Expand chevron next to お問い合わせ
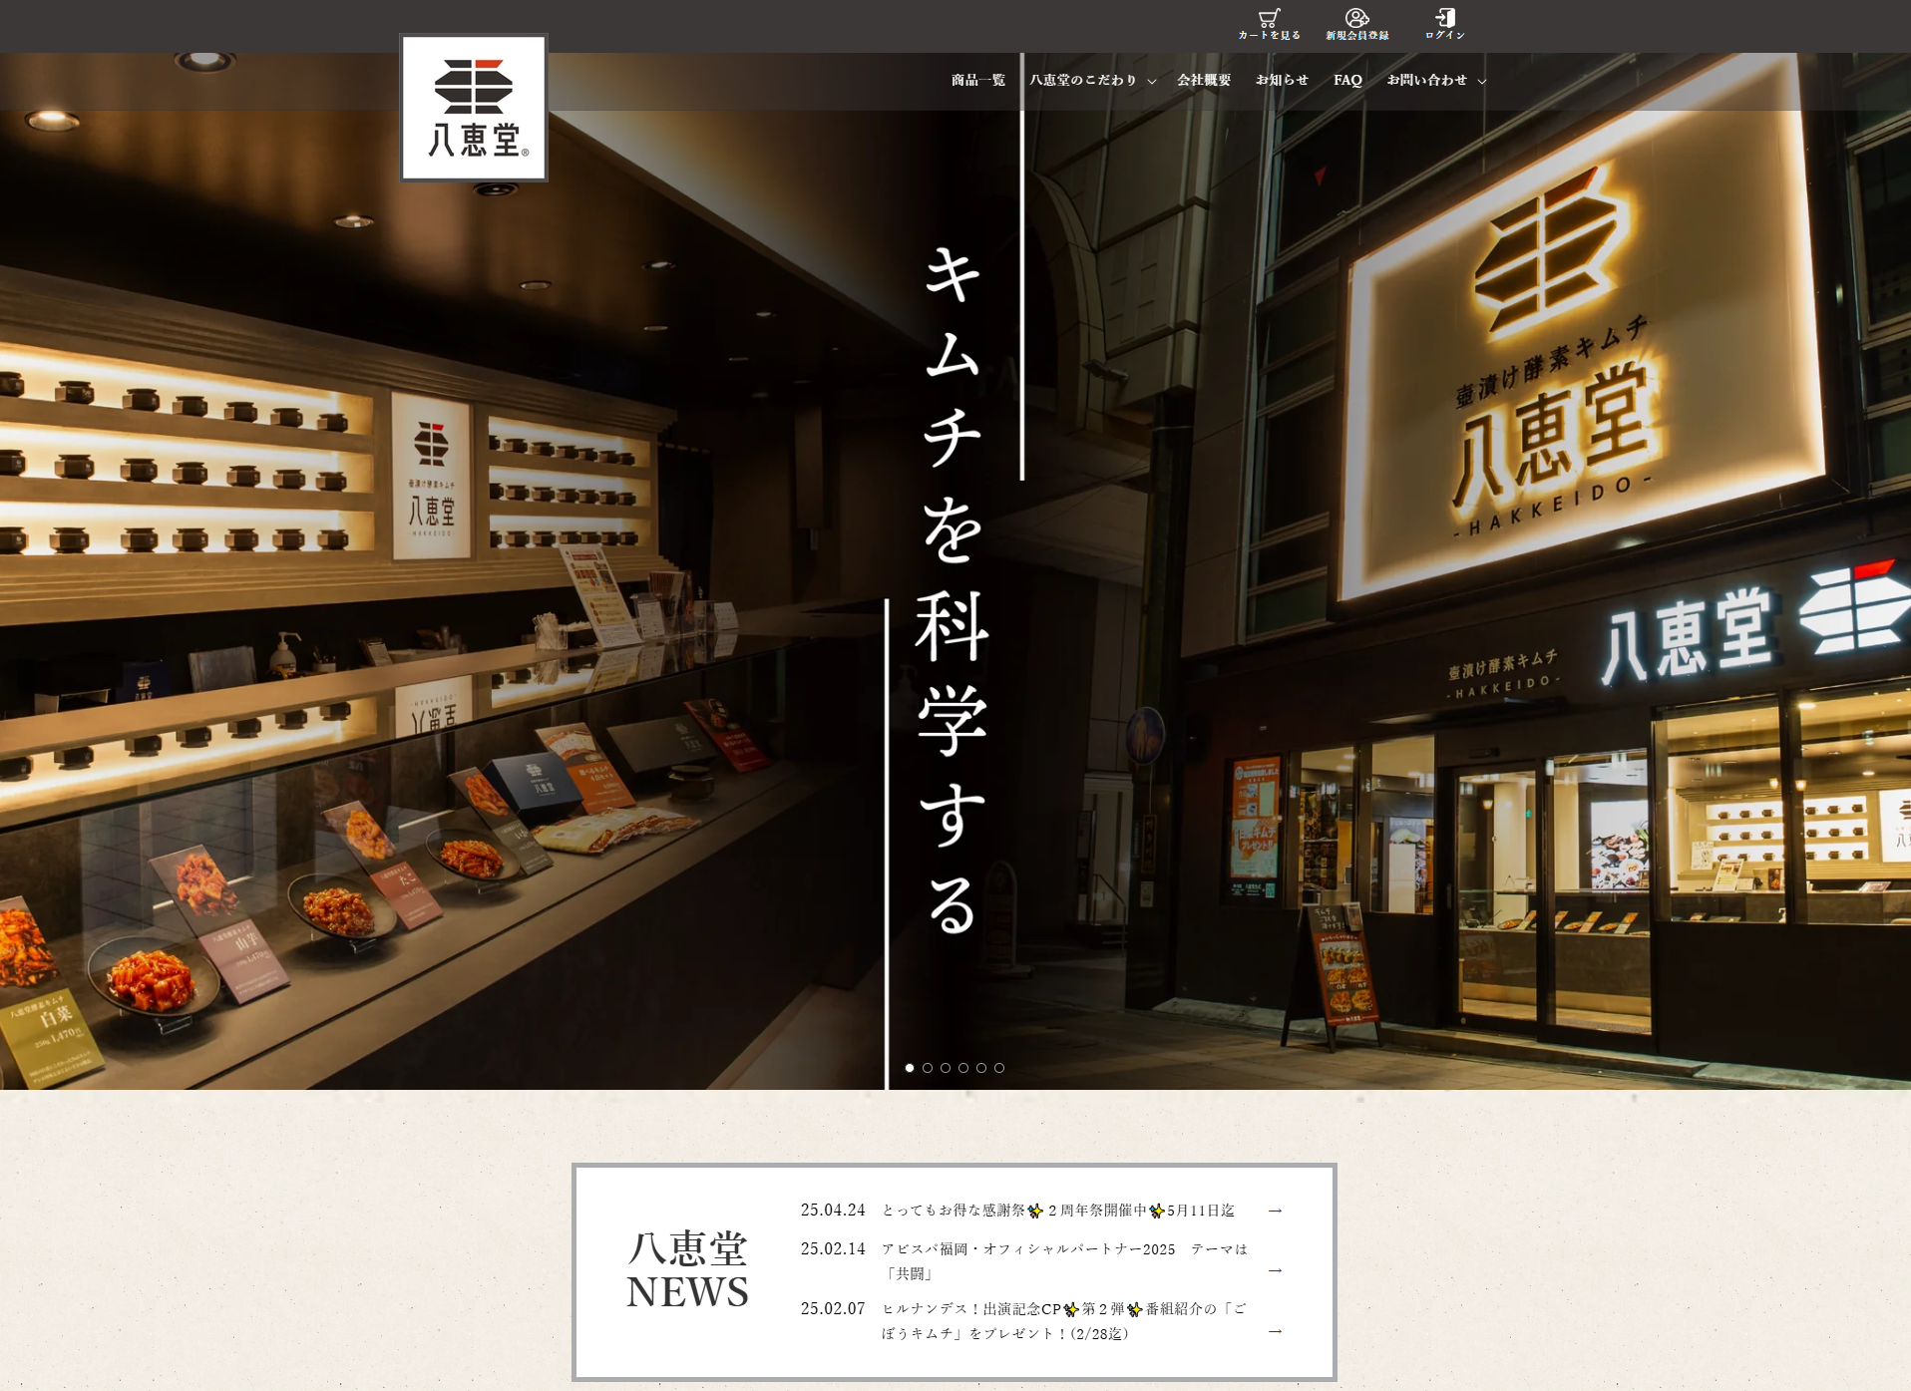This screenshot has height=1391, width=1911. [x=1482, y=82]
